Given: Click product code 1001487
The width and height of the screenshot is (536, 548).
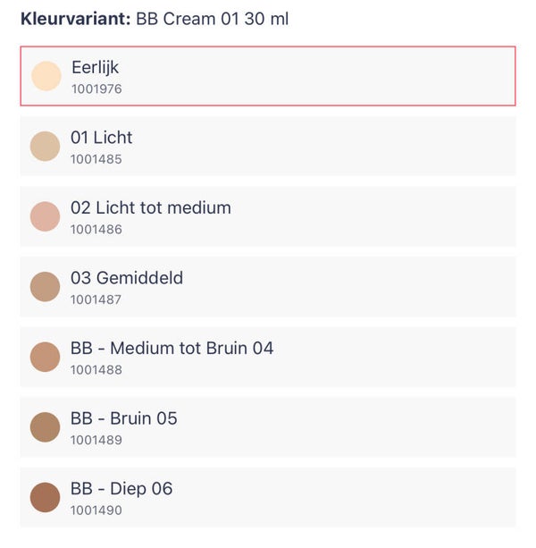Looking at the screenshot, I should (96, 299).
